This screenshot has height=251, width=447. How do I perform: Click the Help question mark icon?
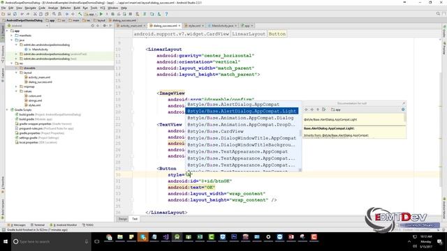tap(166, 14)
